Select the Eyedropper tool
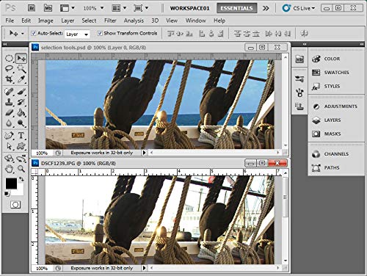This screenshot has height=276, width=367. tap(21, 79)
